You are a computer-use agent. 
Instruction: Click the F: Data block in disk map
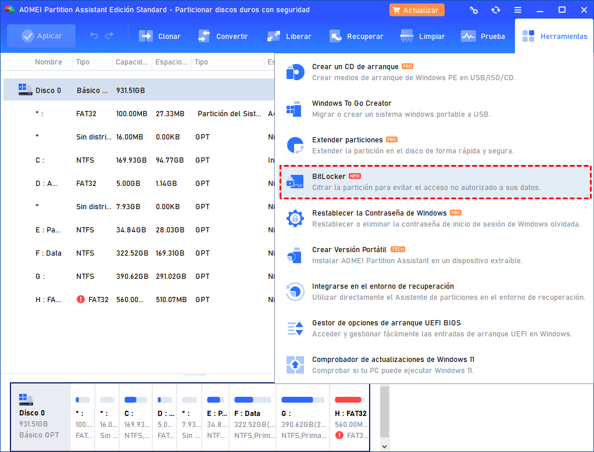point(253,417)
